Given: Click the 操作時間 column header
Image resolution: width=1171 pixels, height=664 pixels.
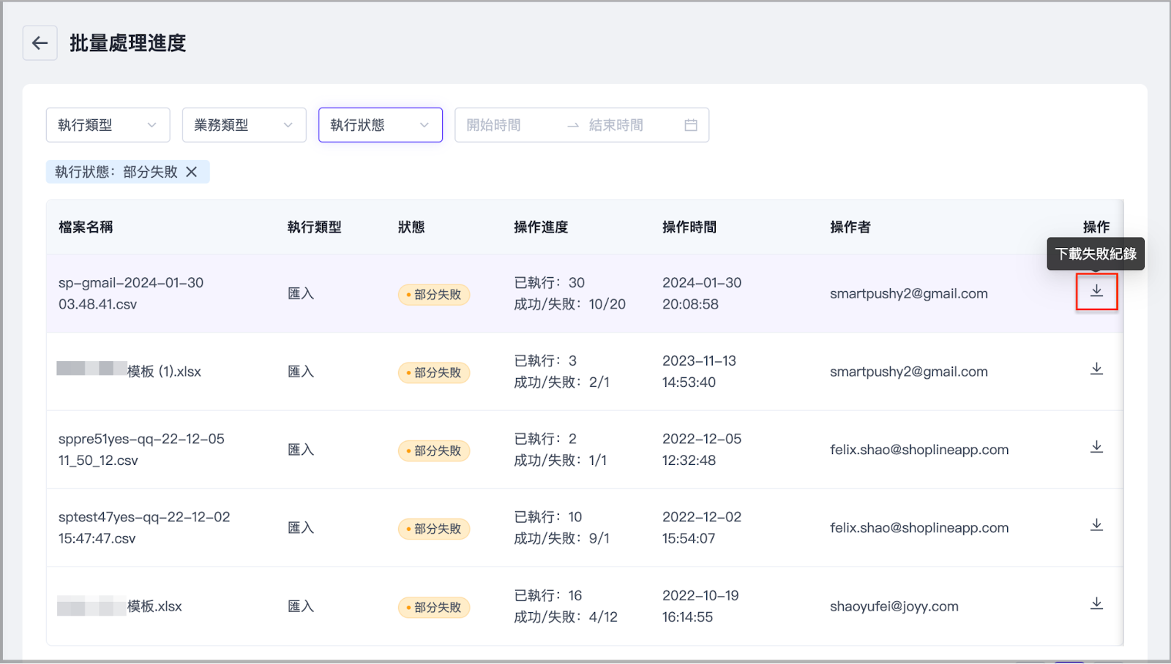Looking at the screenshot, I should [x=689, y=227].
